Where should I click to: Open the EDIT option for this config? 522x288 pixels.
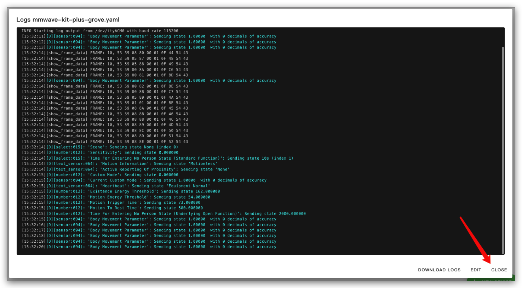[x=476, y=270]
